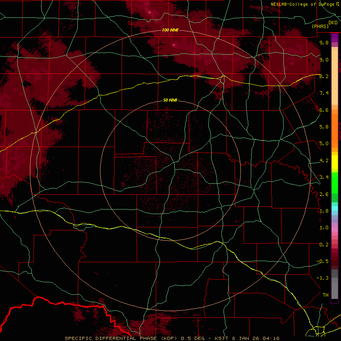Click the 8.2 scale value
Image resolution: width=341 pixels, height=341 pixels.
(x=324, y=76)
